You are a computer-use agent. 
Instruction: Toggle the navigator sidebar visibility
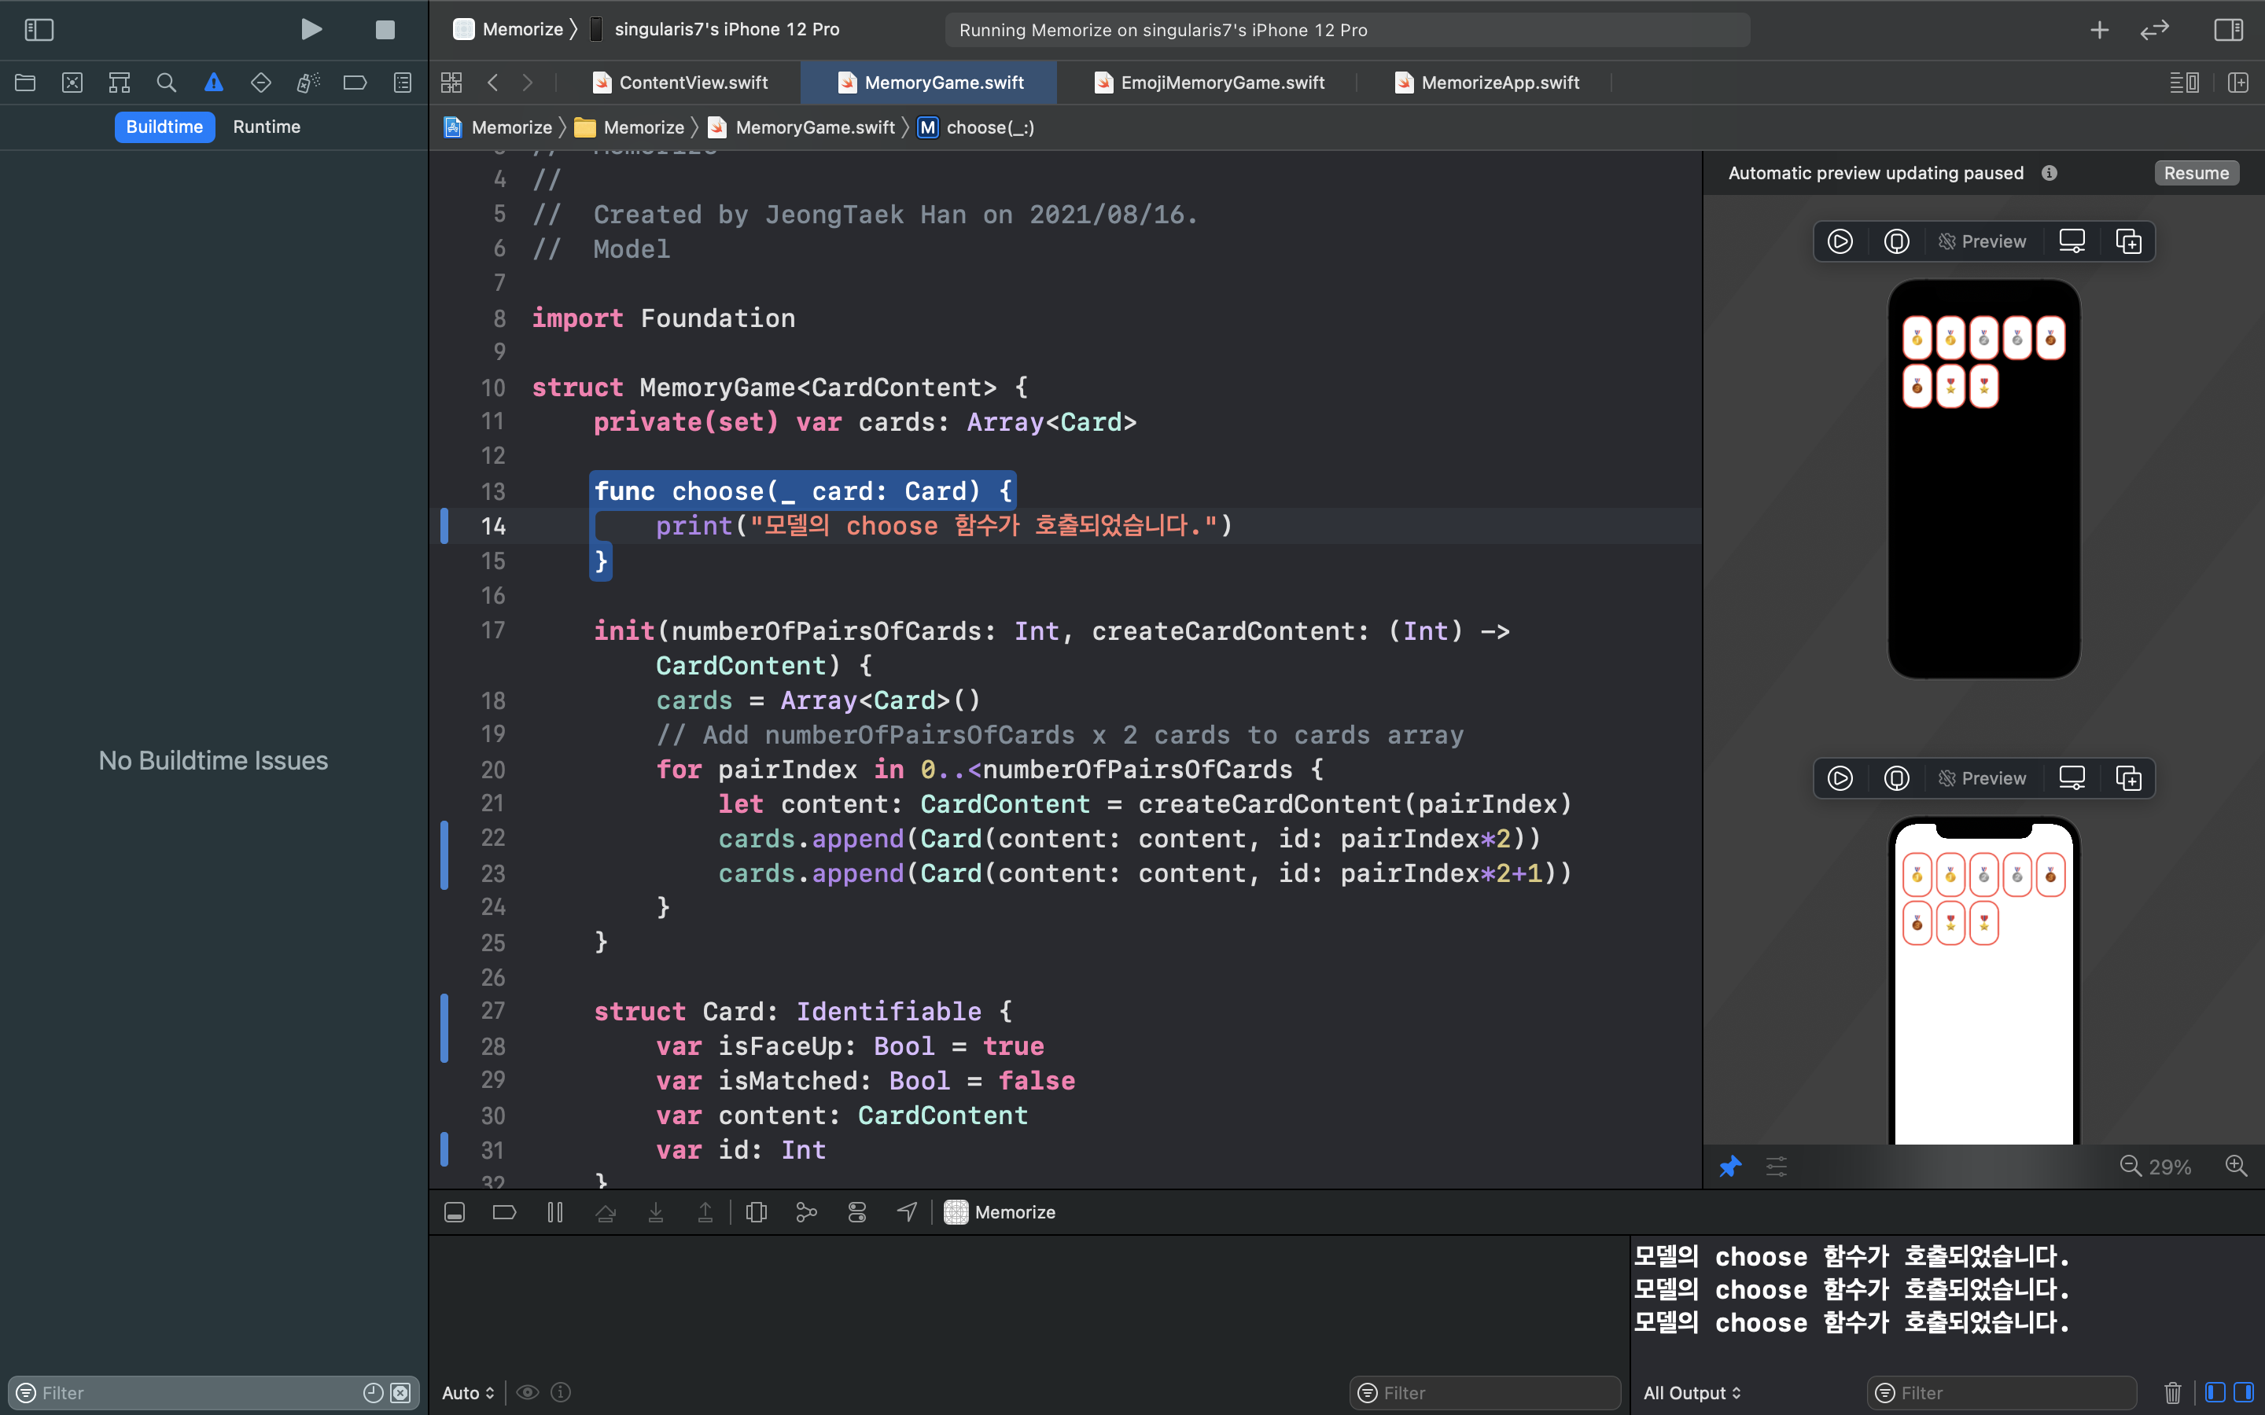coord(39,30)
